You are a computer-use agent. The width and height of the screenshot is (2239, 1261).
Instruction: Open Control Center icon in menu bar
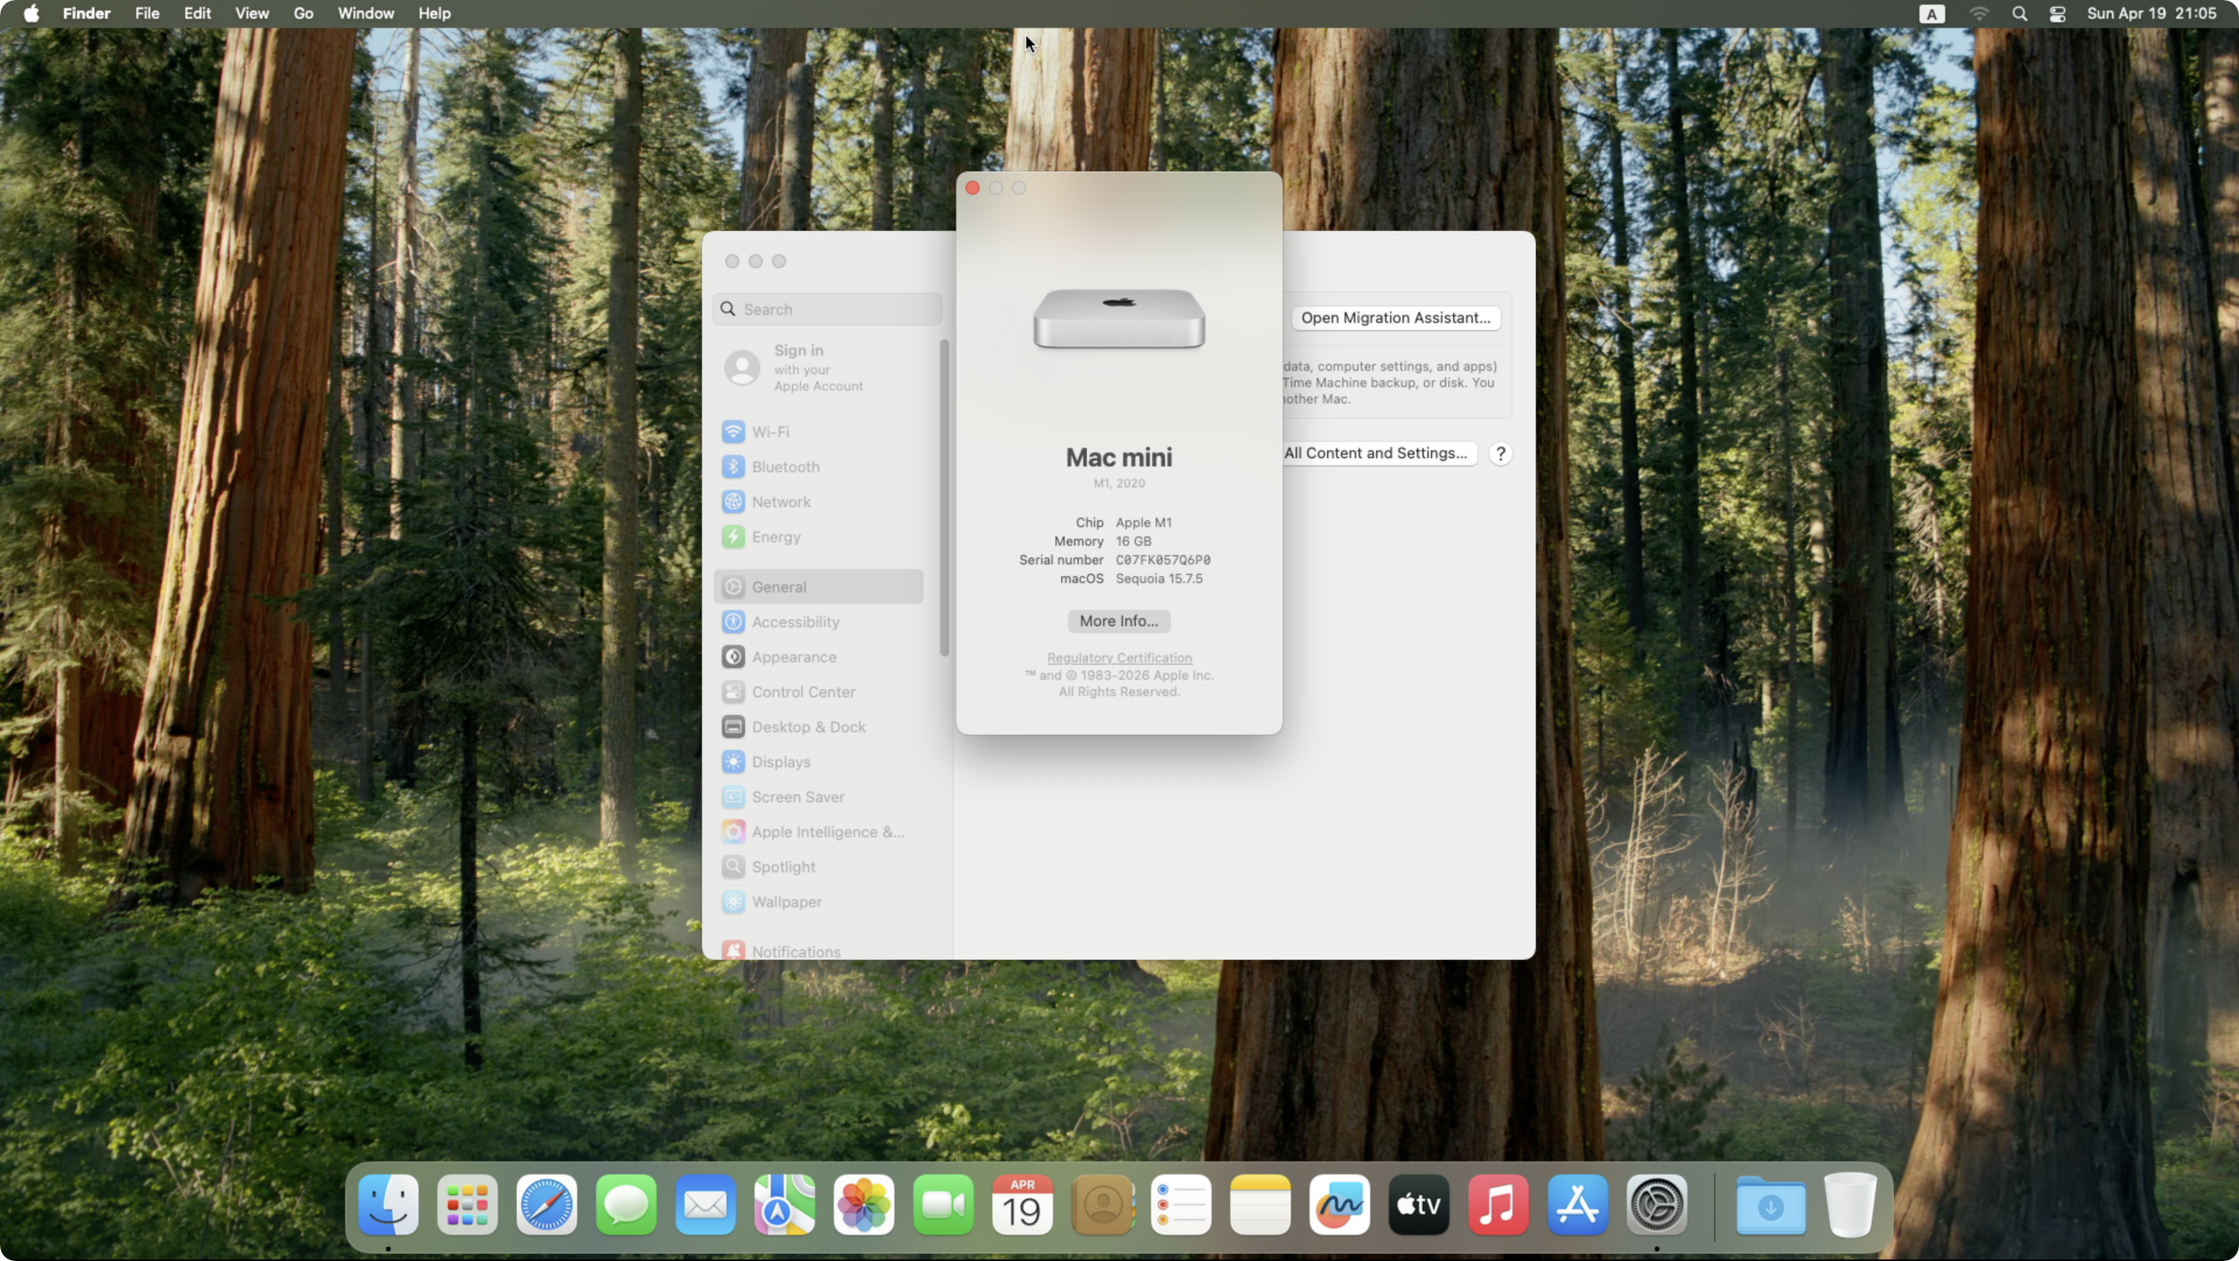(2057, 14)
